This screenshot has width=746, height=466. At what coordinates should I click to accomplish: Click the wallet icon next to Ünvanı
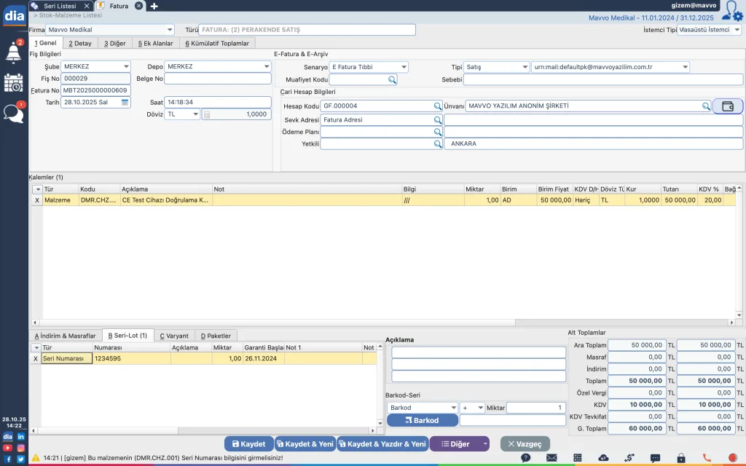point(727,106)
